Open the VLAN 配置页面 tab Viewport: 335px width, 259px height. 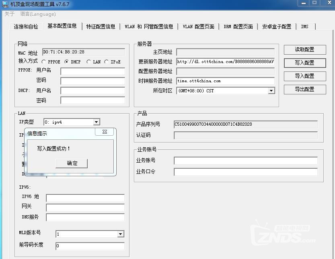click(199, 27)
